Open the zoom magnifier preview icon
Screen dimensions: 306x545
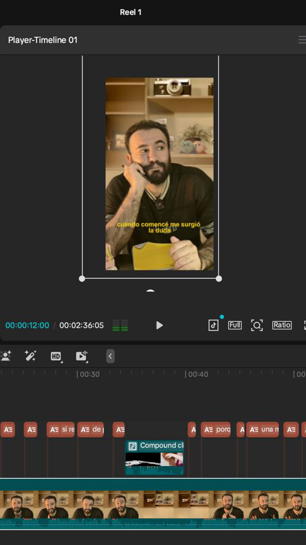coord(257,326)
